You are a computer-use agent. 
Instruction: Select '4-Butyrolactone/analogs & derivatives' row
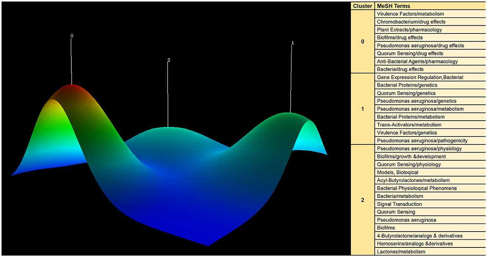430,235
